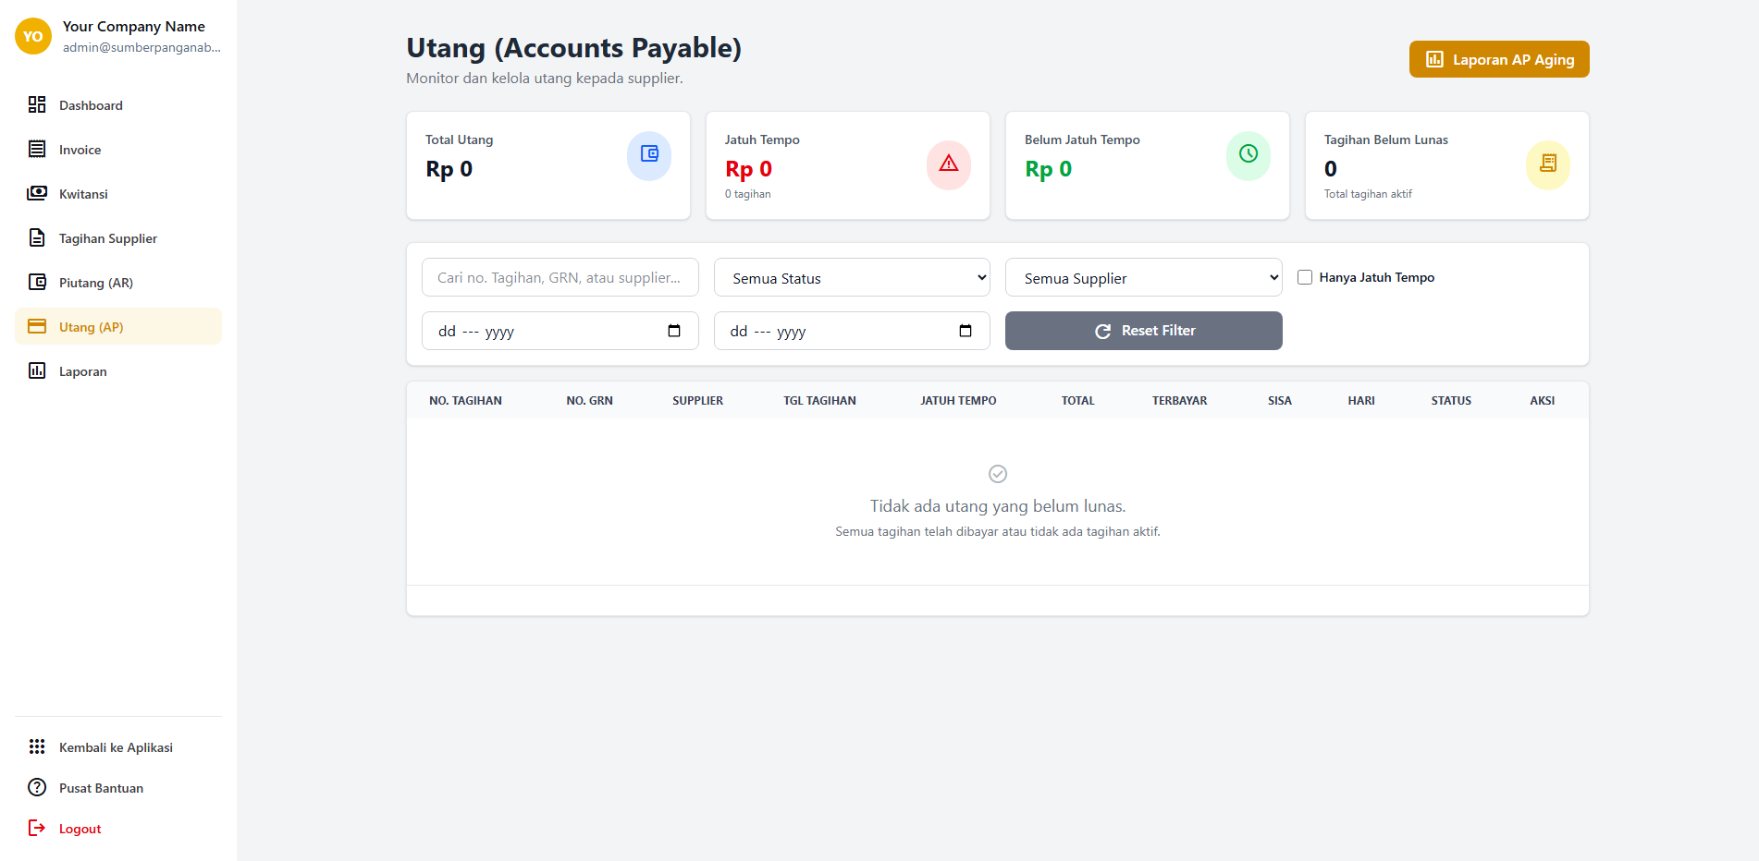Select the Dashboard icon in sidebar

click(37, 104)
